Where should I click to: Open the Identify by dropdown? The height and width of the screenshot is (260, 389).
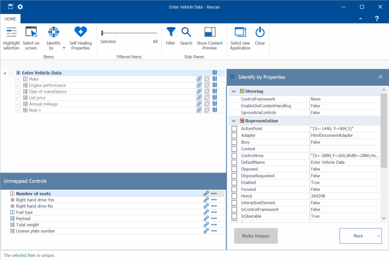(x=63, y=48)
